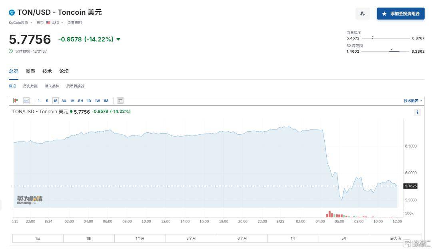Open the USD currency dropdown
Screen dimensions: 433x250
pyautogui.click(x=54, y=23)
